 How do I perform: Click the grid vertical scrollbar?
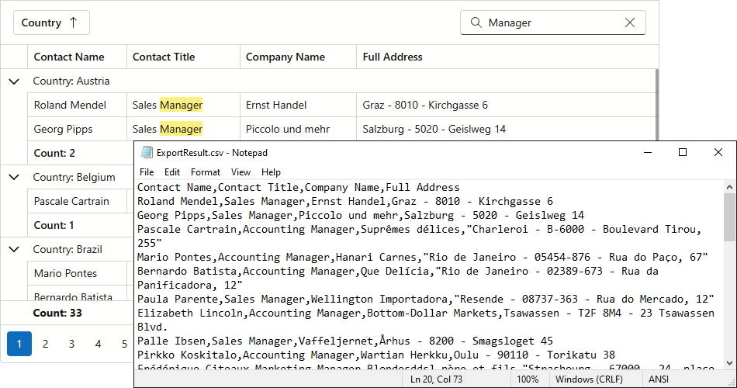coord(656,105)
